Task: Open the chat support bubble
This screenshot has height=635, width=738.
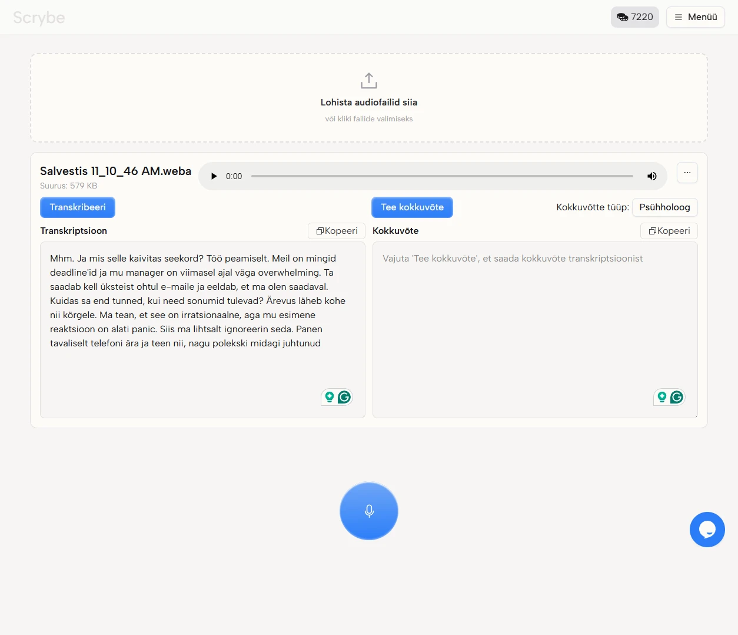Action: pyautogui.click(x=707, y=529)
